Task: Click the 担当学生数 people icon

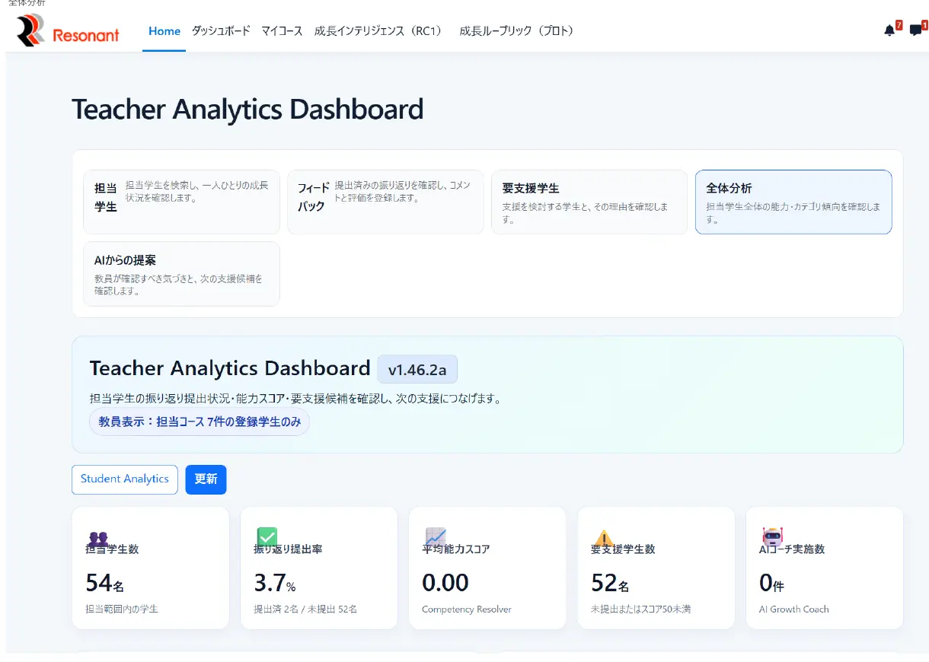Action: (x=98, y=539)
